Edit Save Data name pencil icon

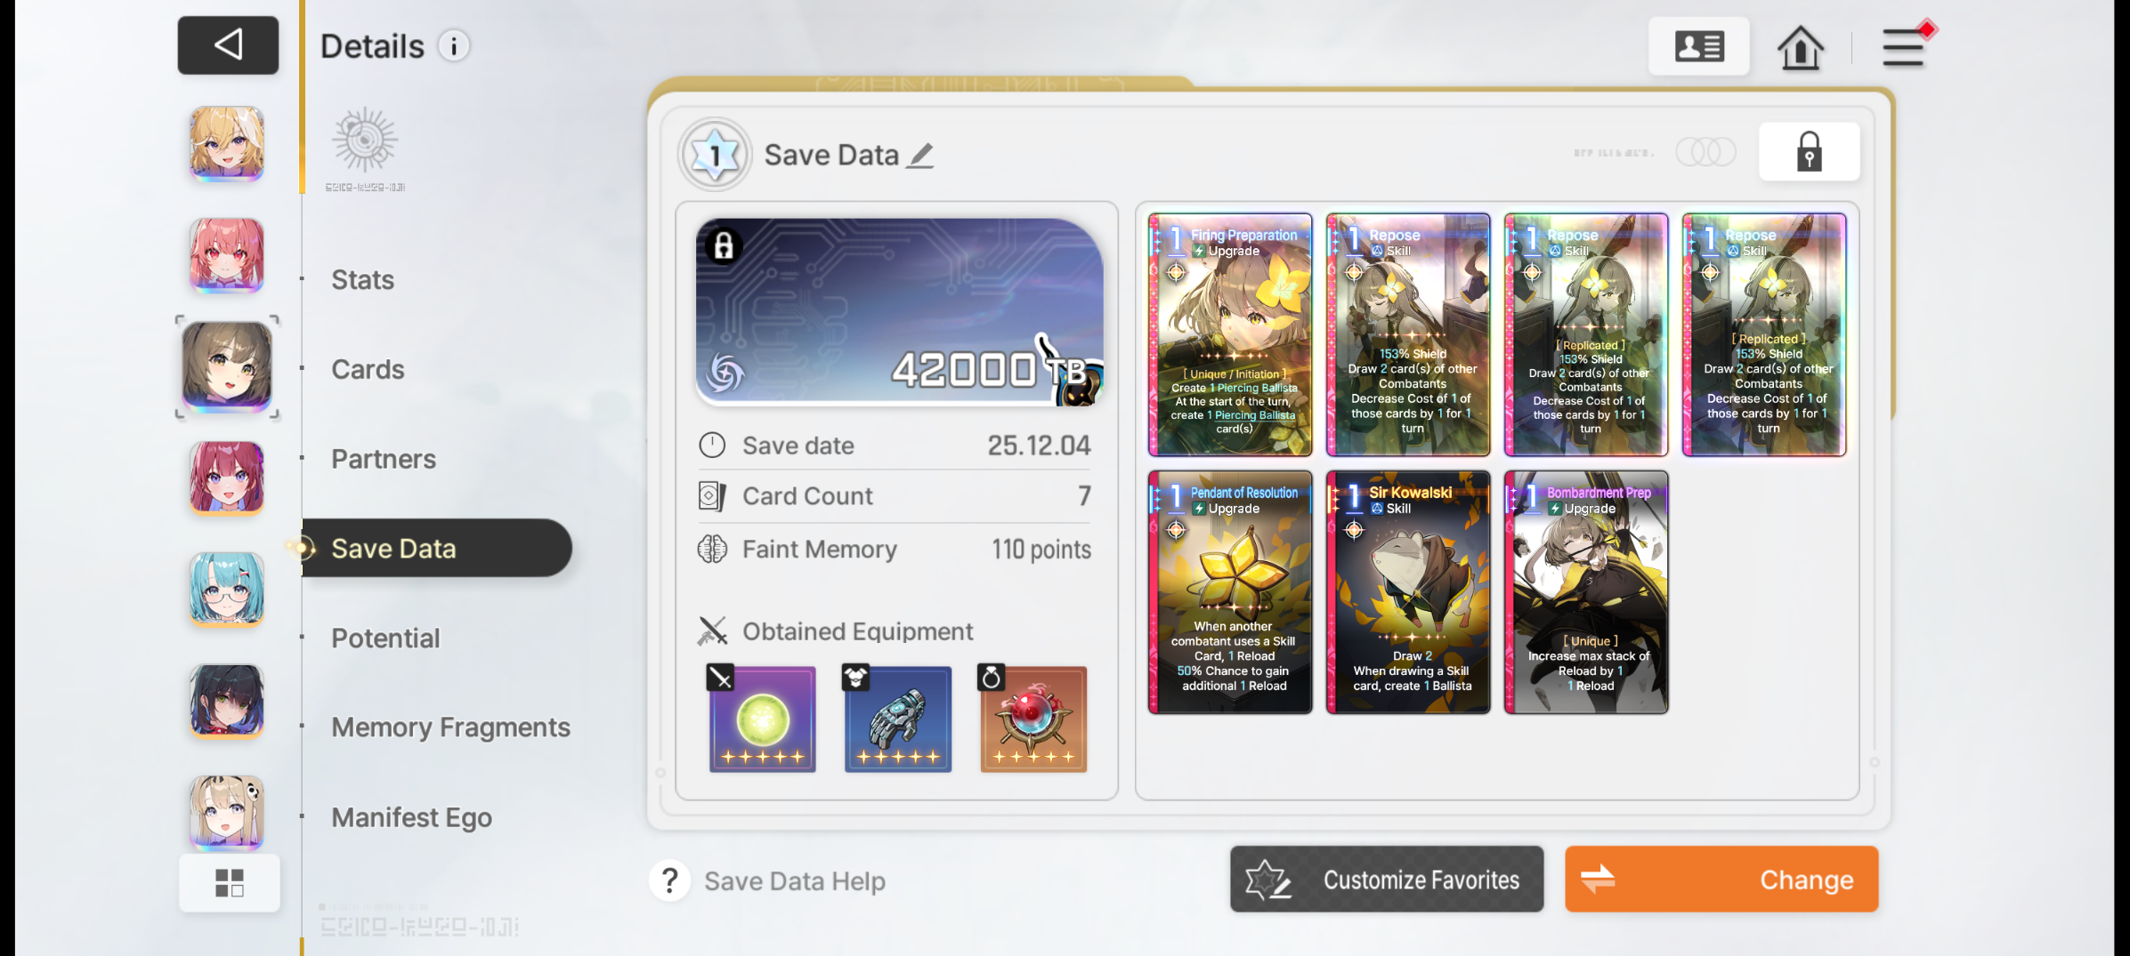pyautogui.click(x=920, y=156)
